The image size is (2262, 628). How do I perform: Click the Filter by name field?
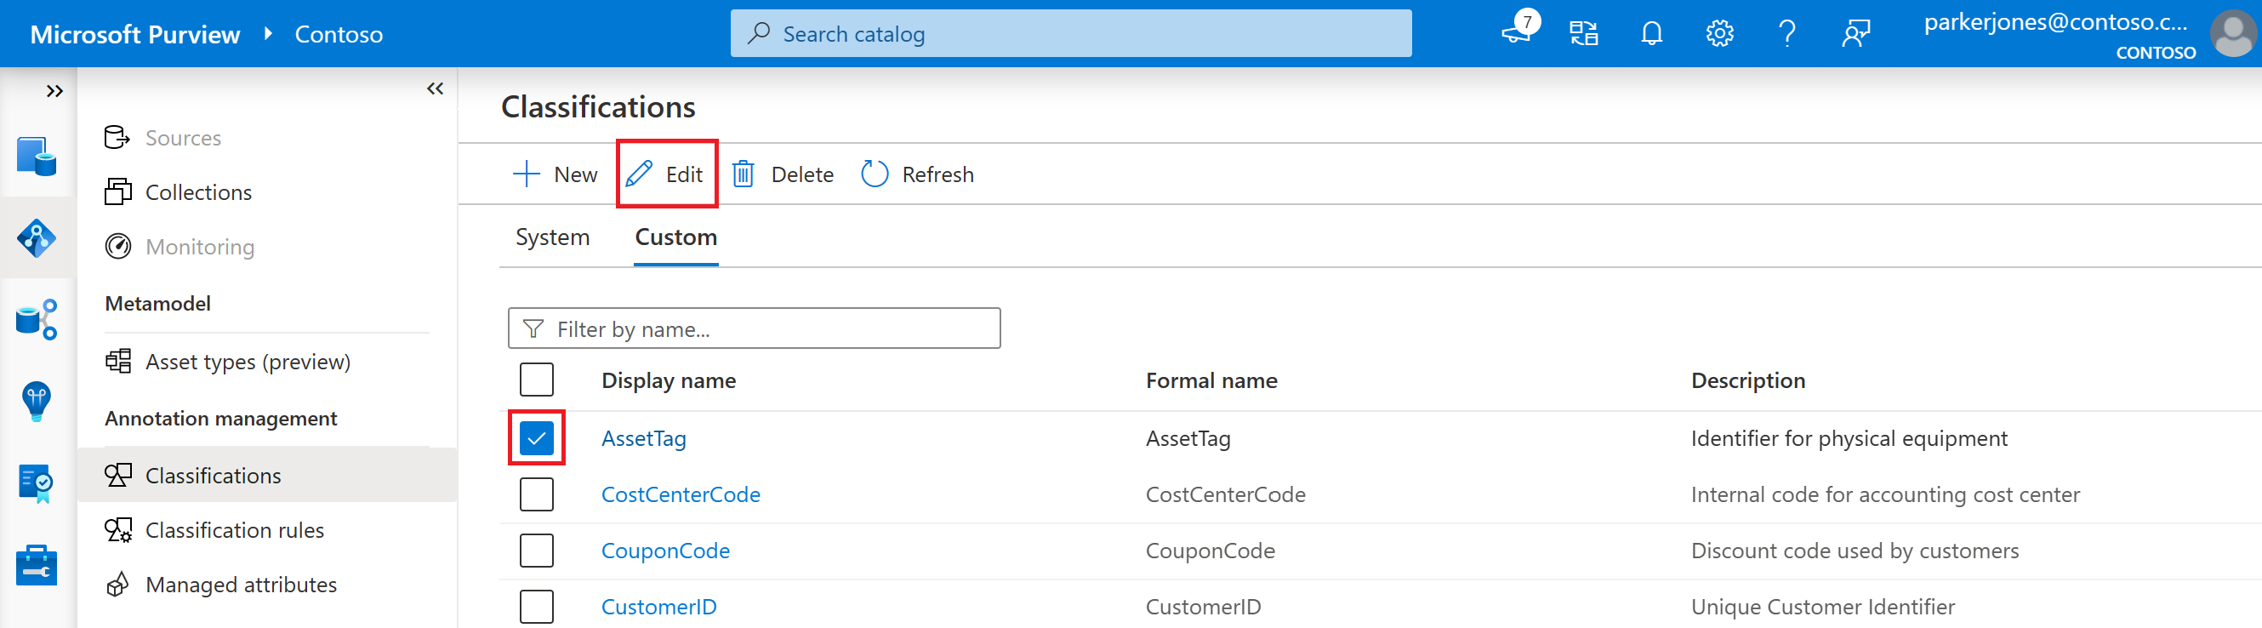[x=754, y=328]
